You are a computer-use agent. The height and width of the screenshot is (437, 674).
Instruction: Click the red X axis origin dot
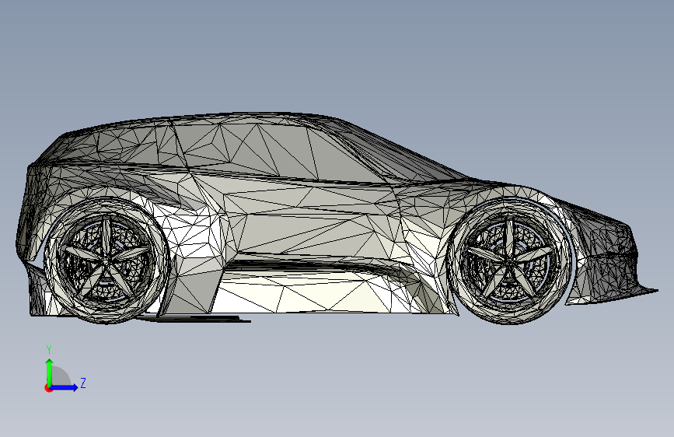point(48,388)
